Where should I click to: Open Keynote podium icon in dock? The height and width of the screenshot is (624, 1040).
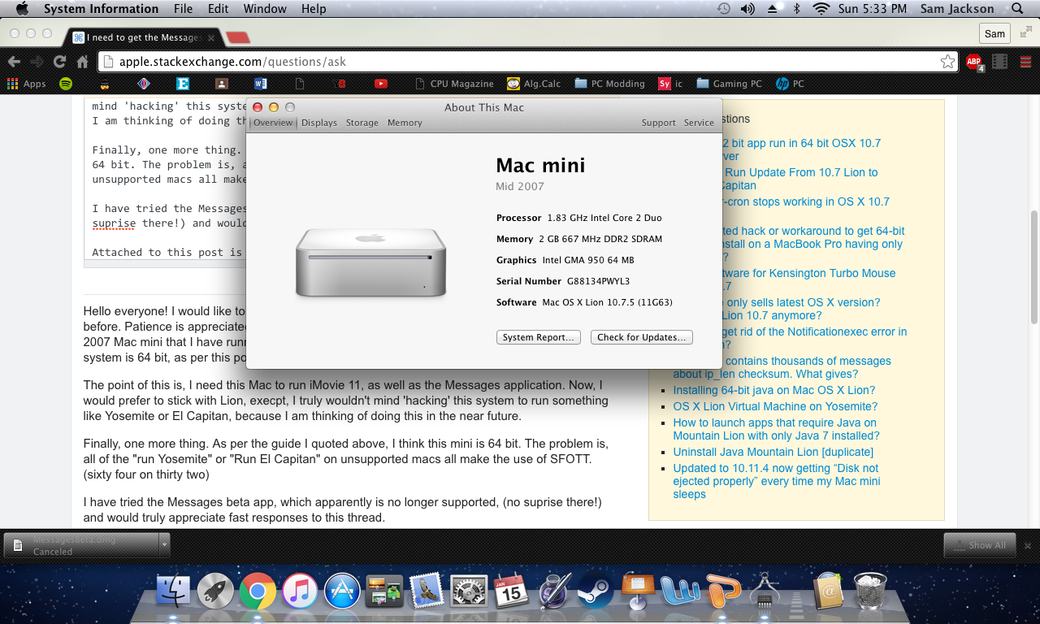pos(638,591)
